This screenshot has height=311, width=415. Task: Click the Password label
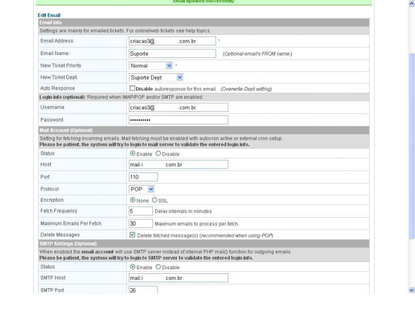[x=52, y=120]
